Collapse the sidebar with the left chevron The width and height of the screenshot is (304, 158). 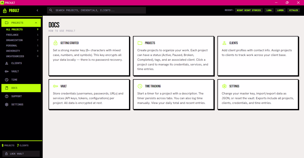(37, 10)
